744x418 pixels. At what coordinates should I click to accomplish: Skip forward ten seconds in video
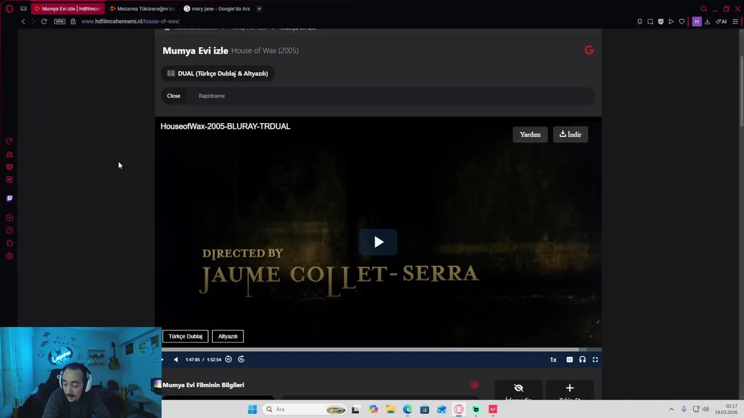coord(241,359)
